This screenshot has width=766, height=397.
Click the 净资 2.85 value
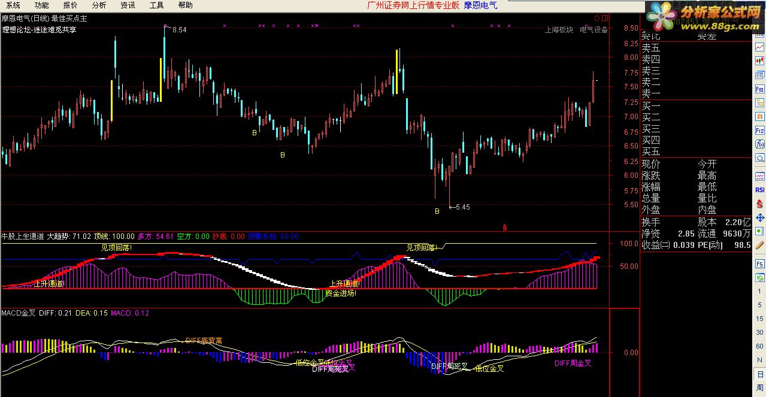coord(668,234)
